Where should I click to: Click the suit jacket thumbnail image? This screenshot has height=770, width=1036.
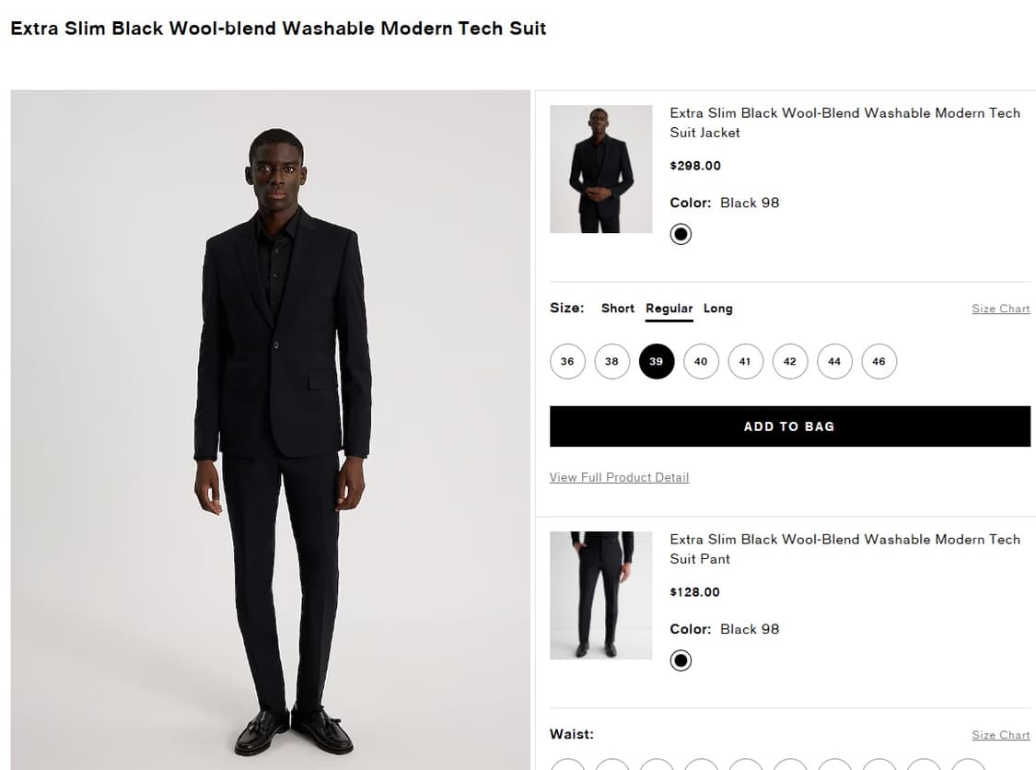click(600, 169)
